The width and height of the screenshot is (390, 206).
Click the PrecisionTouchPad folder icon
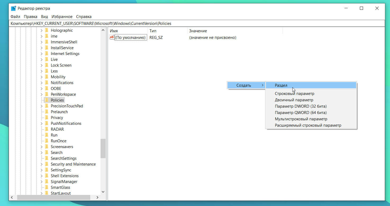click(x=47, y=106)
